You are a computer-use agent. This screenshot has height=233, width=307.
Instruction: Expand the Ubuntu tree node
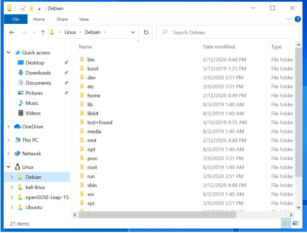[x=12, y=207]
